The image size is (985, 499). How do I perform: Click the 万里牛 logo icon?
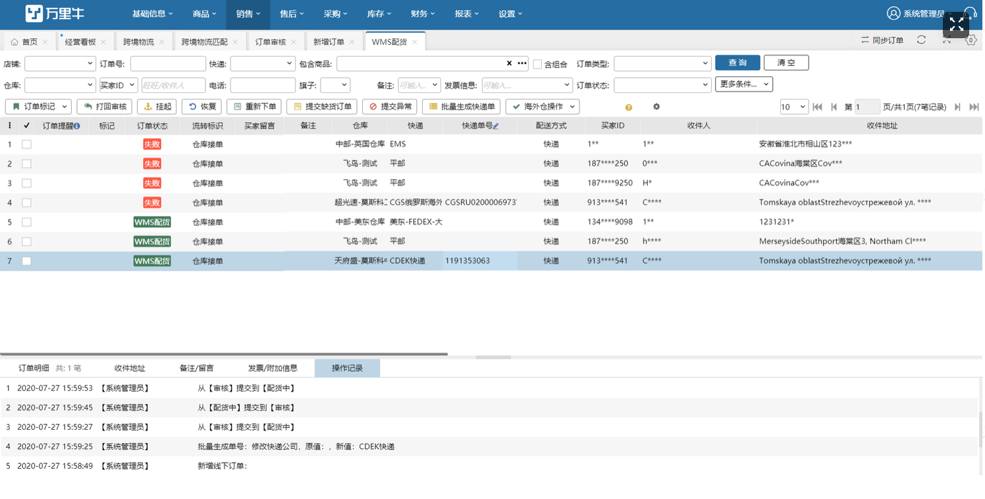coord(34,13)
